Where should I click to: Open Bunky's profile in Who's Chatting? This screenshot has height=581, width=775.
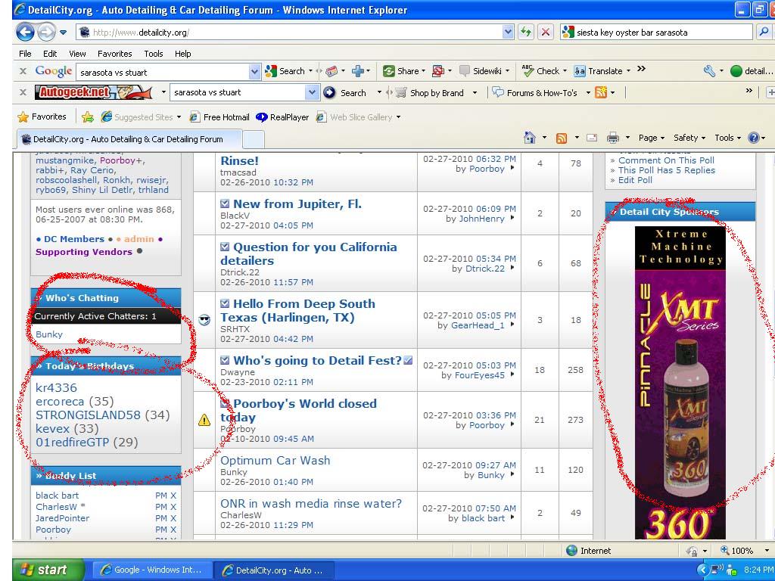tap(49, 334)
